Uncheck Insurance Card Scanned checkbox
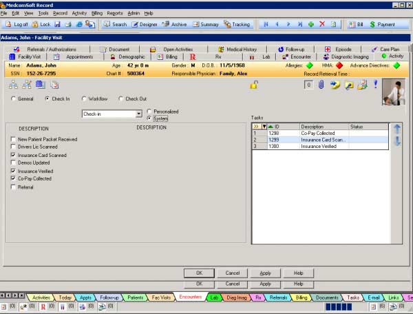Image resolution: width=413 pixels, height=314 pixels. [13, 155]
